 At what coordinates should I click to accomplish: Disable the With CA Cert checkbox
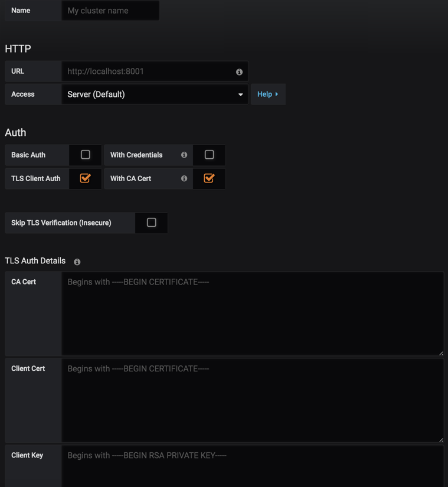[209, 178]
